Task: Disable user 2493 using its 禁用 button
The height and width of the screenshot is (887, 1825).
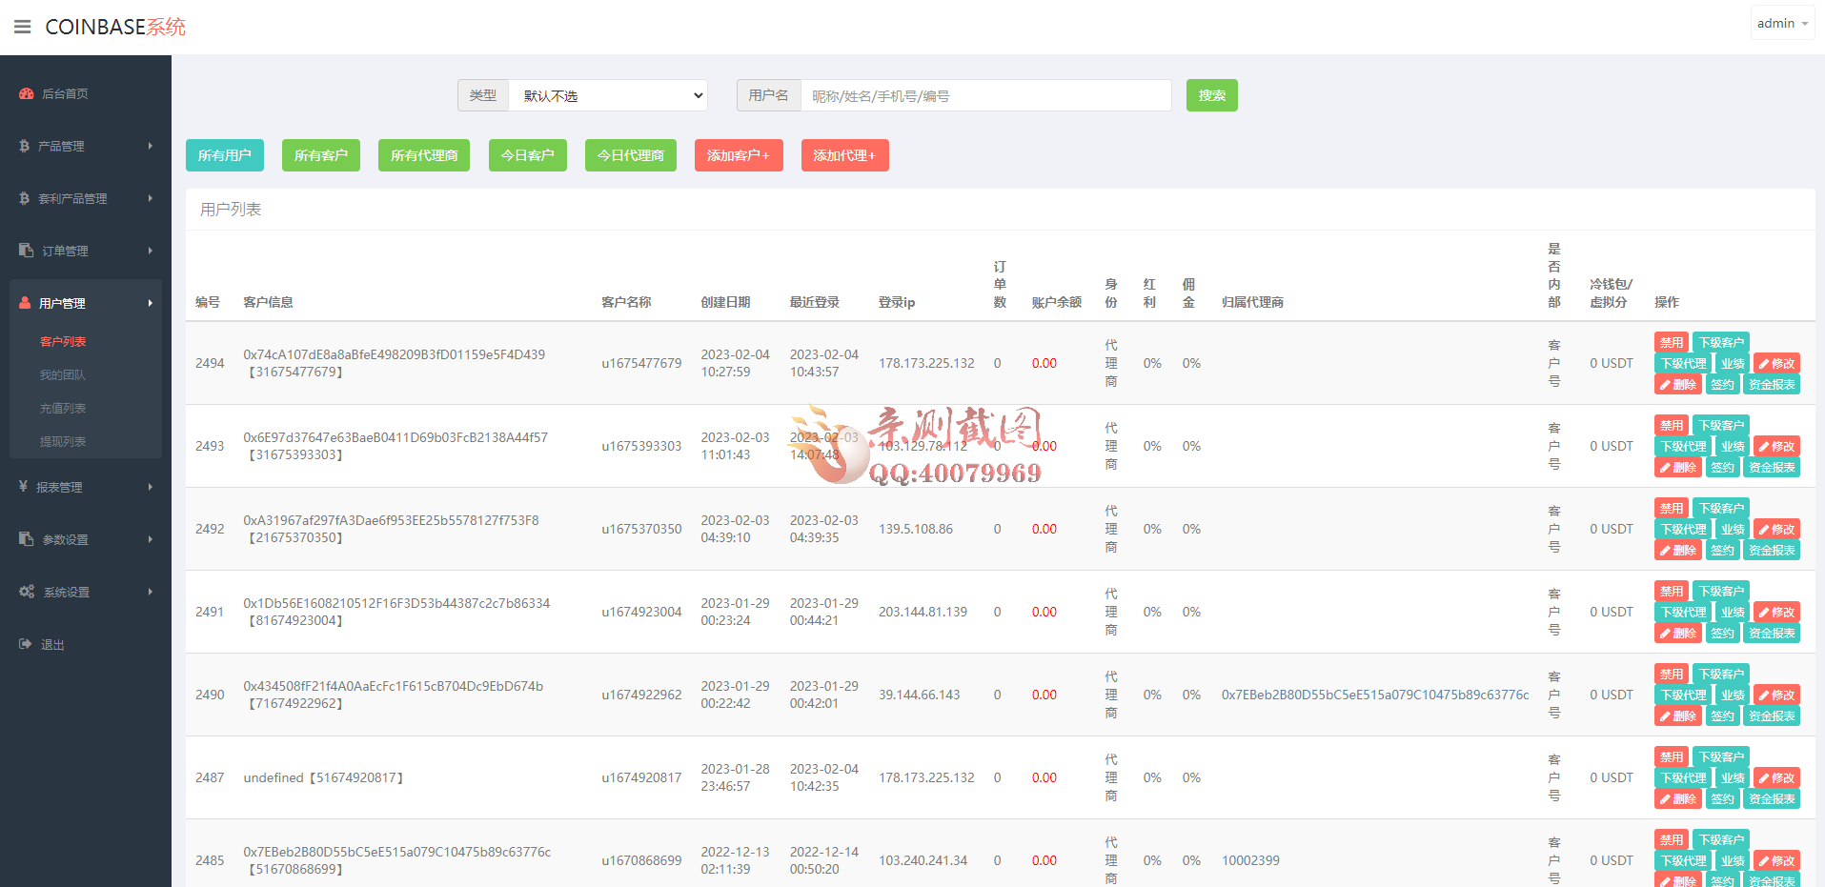Action: click(1671, 425)
